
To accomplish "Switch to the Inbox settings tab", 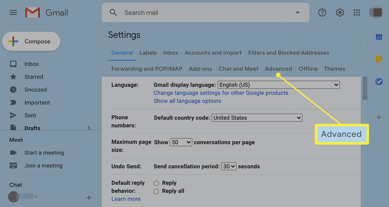I will point(171,53).
